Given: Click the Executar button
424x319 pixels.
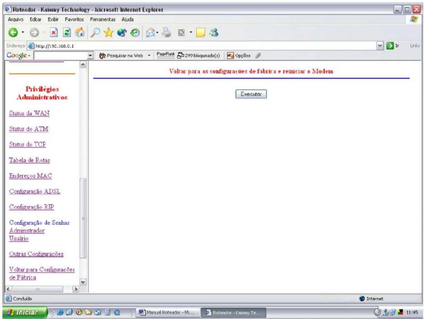Looking at the screenshot, I should (x=251, y=94).
